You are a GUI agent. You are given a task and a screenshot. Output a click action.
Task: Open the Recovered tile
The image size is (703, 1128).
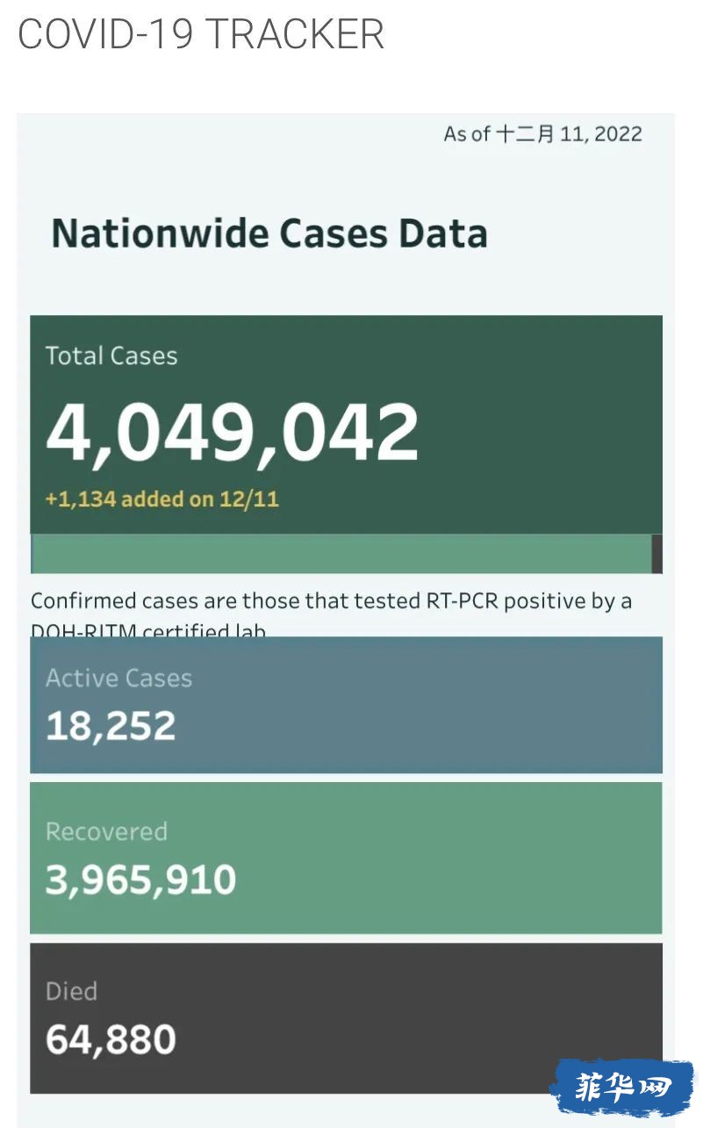pos(346,858)
